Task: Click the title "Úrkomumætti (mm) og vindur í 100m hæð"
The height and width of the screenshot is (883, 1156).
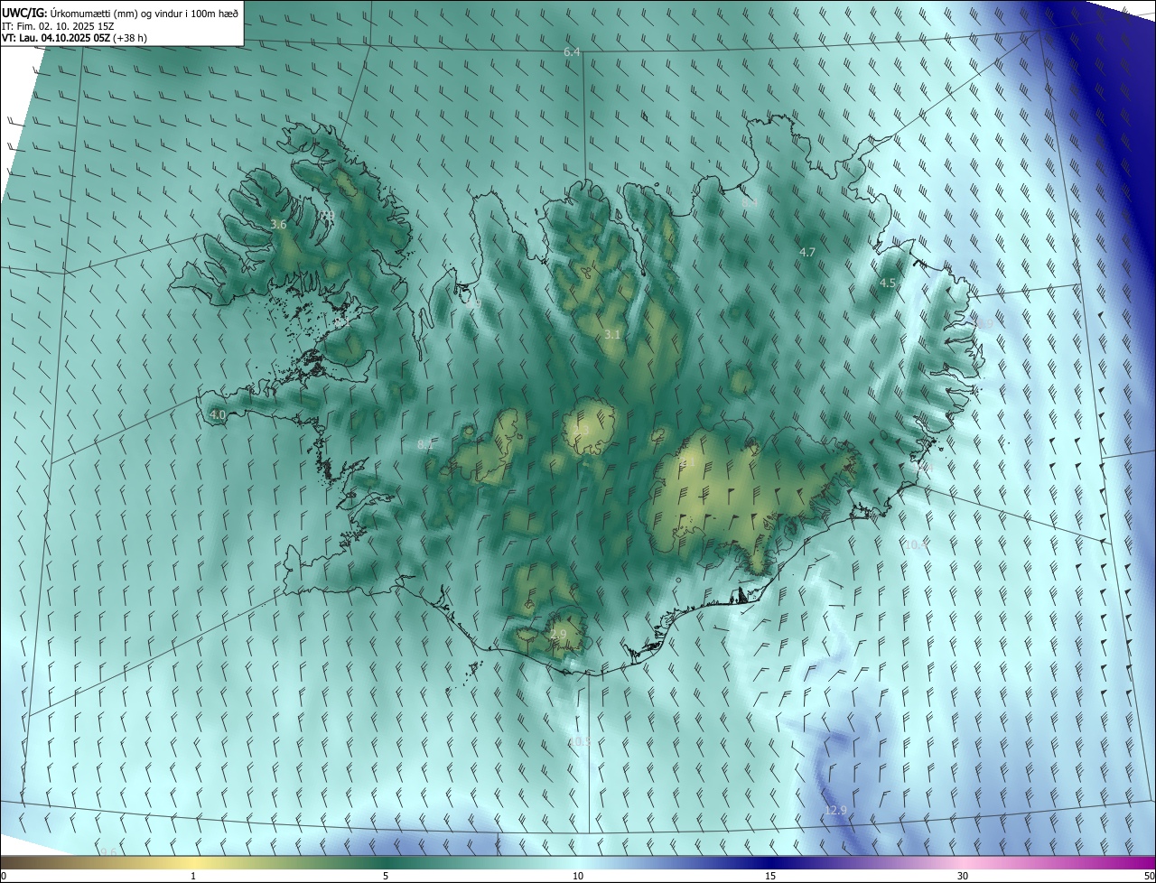Action: pos(144,12)
